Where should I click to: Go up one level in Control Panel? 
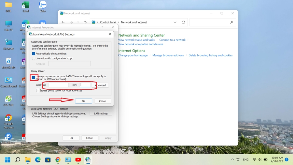tap(85, 22)
